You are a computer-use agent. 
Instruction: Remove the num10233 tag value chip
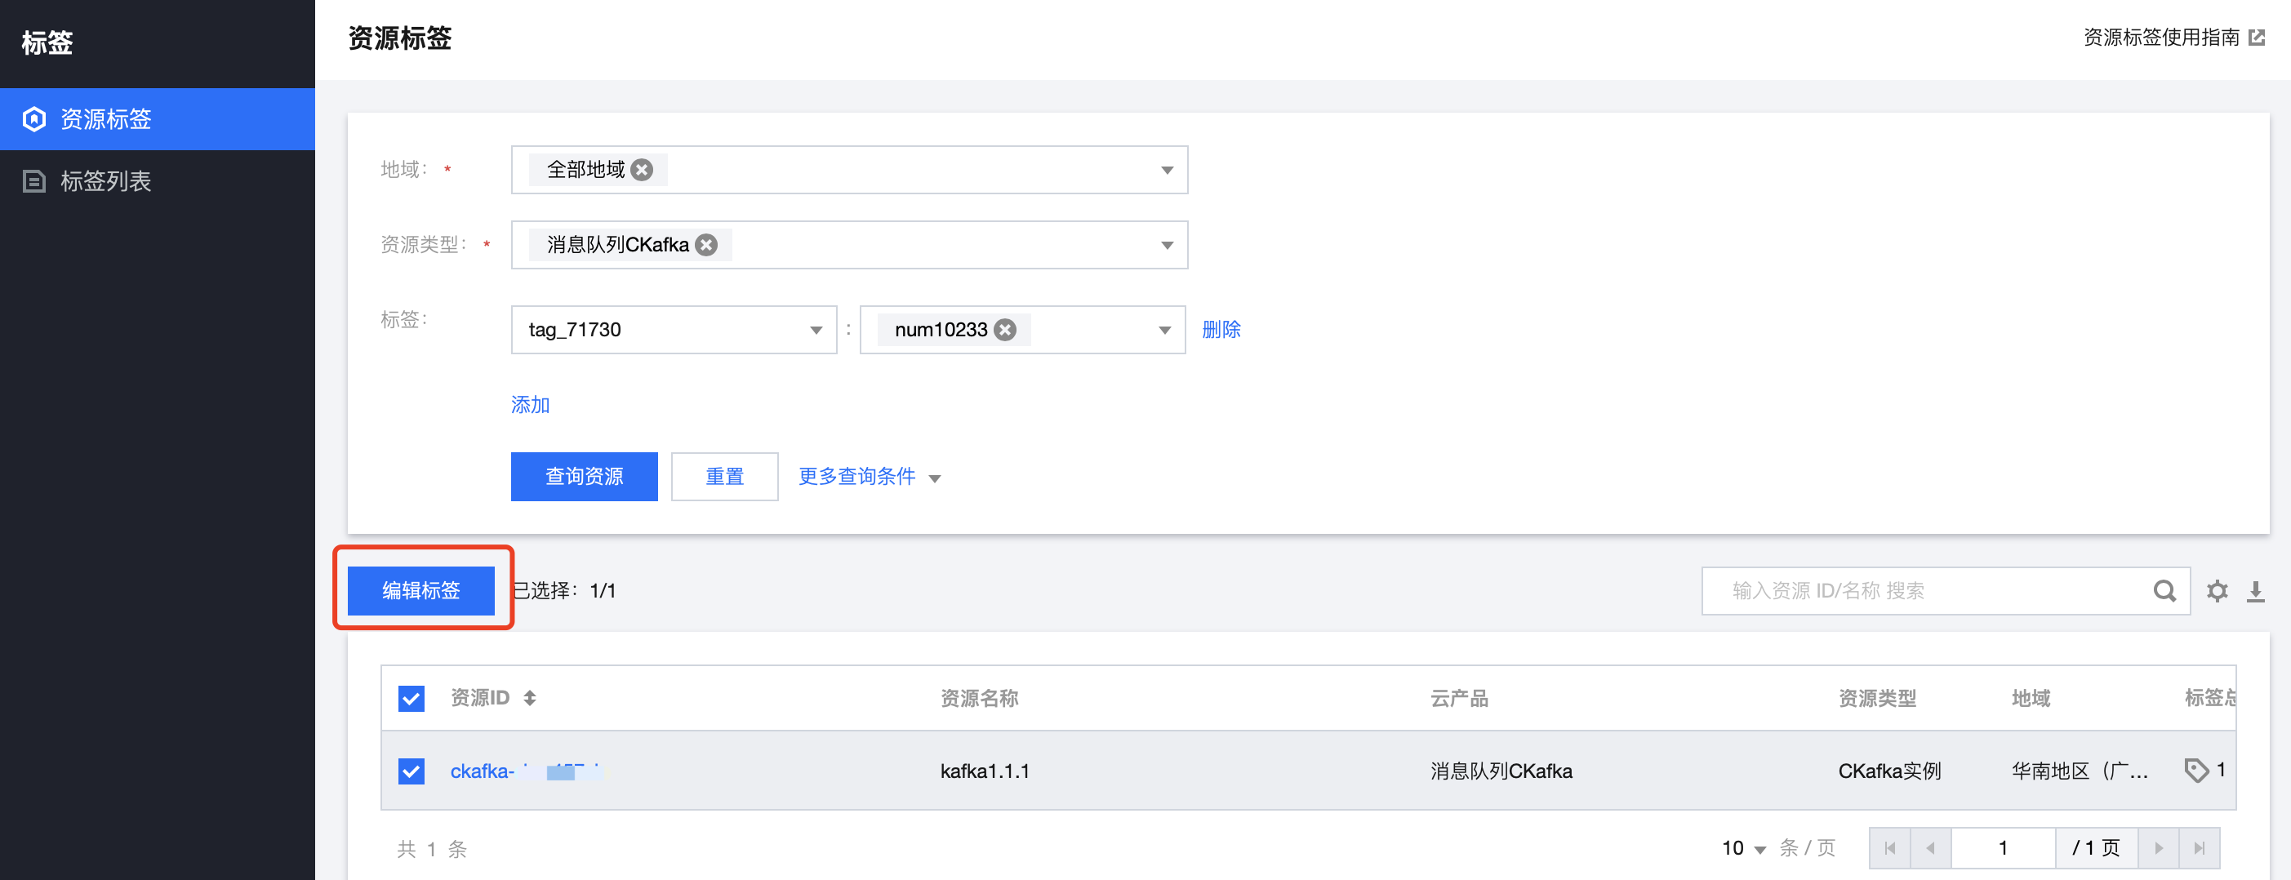tap(1005, 330)
